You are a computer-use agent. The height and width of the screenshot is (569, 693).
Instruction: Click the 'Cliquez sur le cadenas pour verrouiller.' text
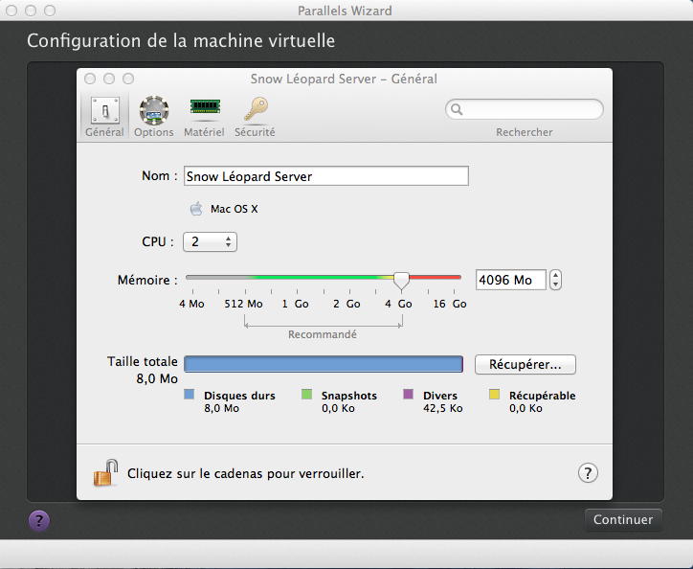[246, 473]
